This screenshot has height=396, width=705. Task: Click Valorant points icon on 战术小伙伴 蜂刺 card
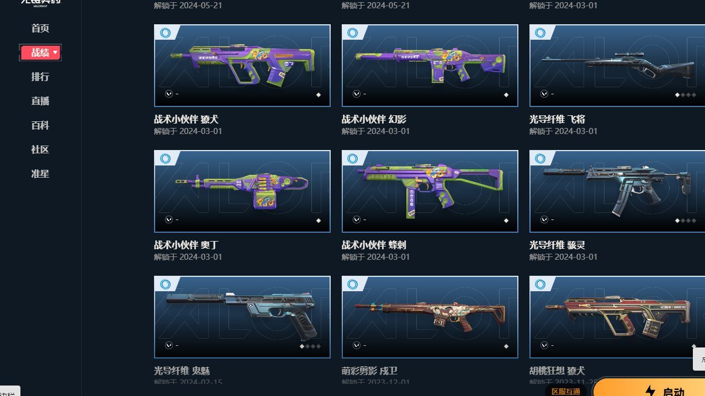coord(357,220)
